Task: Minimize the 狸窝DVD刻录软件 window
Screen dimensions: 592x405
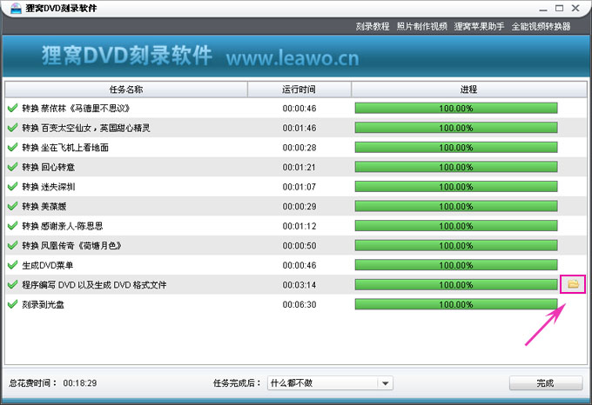Action: [x=543, y=9]
